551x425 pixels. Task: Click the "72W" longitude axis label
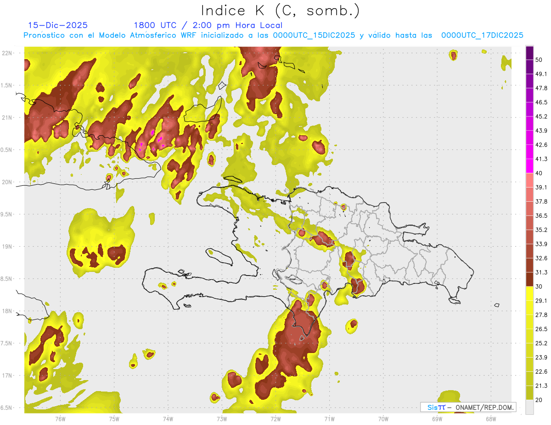[x=275, y=419]
